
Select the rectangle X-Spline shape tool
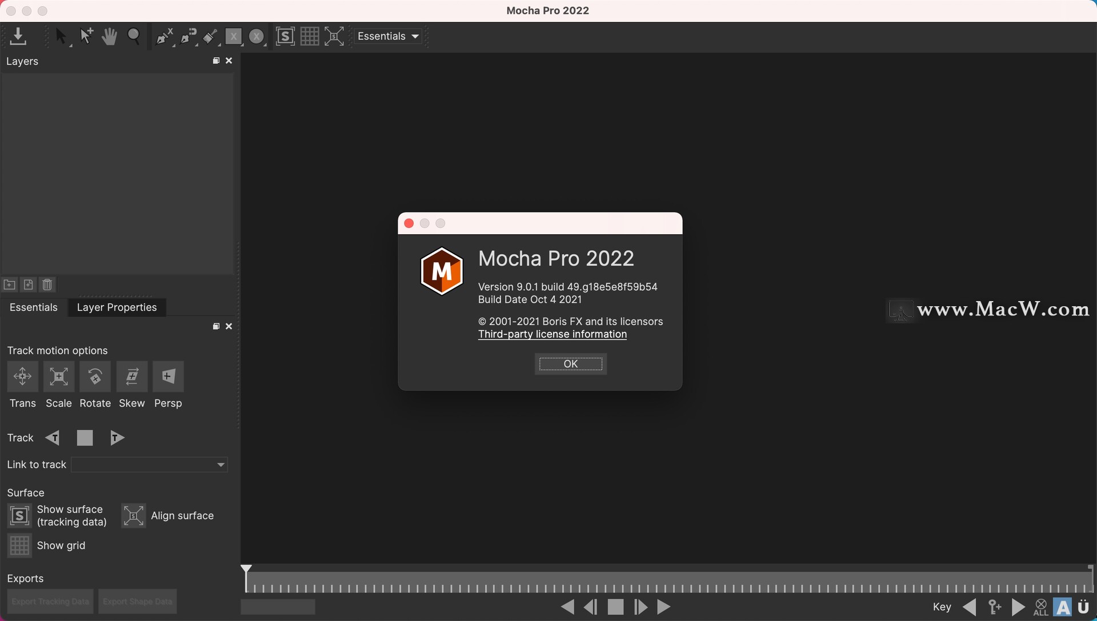click(x=234, y=37)
